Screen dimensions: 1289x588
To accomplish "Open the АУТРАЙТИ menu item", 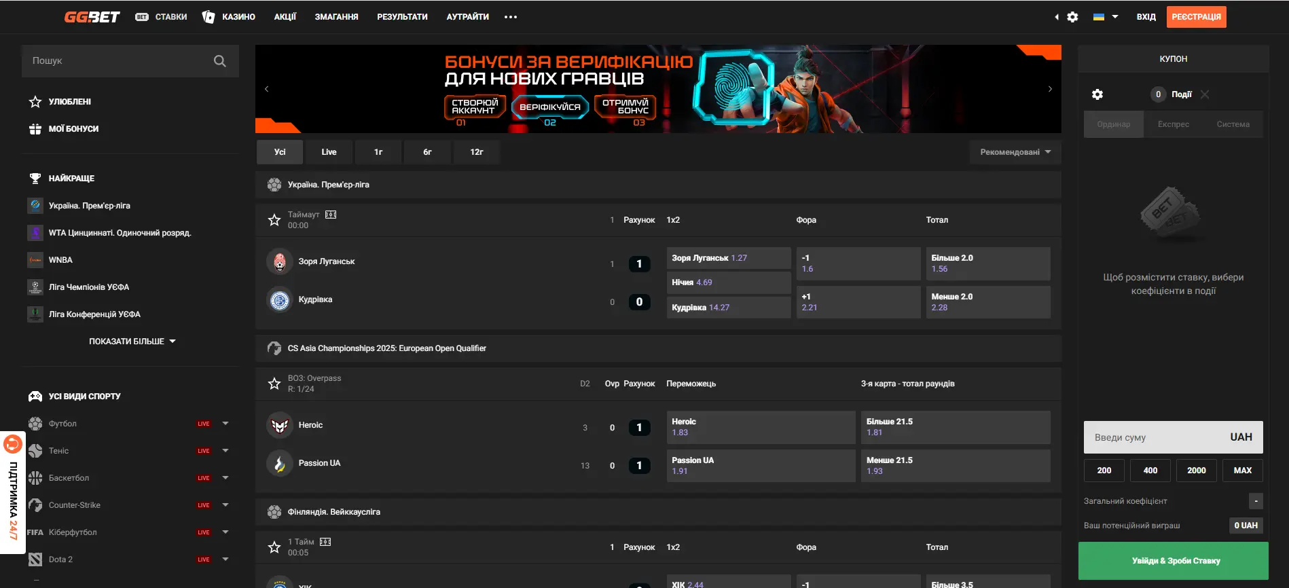I will point(467,17).
